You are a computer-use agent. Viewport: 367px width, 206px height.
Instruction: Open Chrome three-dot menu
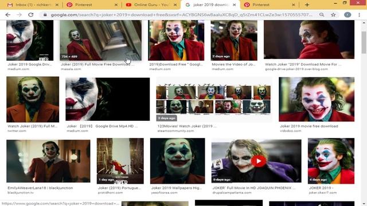(x=360, y=15)
